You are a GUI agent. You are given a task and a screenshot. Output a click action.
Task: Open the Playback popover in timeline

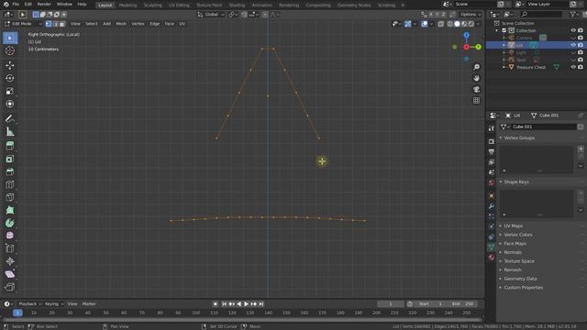tap(30, 304)
